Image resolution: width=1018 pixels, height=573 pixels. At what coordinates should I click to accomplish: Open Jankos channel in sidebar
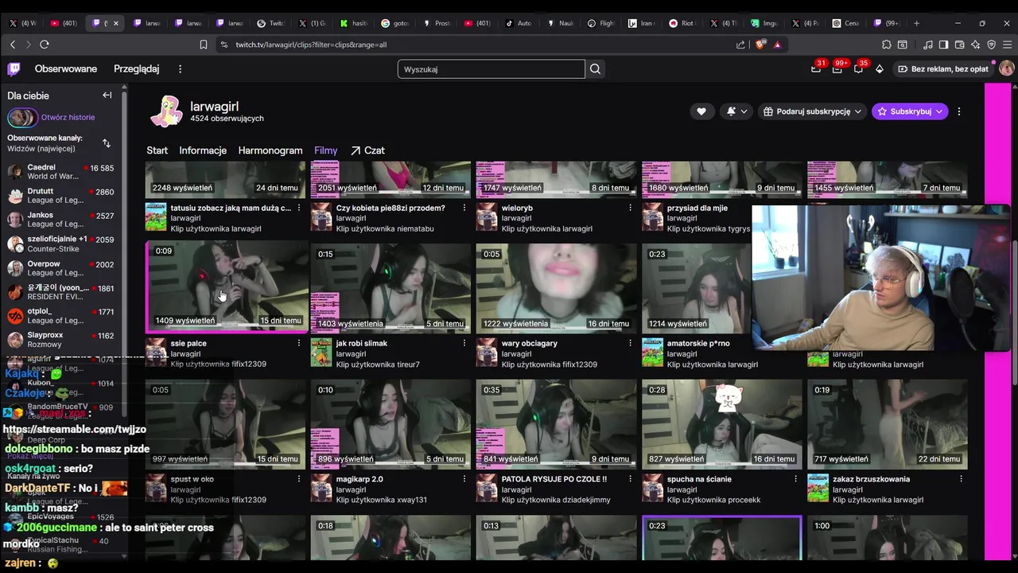[x=60, y=220]
